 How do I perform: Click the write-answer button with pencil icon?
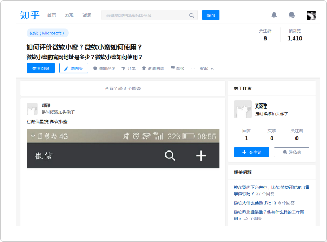click(x=73, y=68)
